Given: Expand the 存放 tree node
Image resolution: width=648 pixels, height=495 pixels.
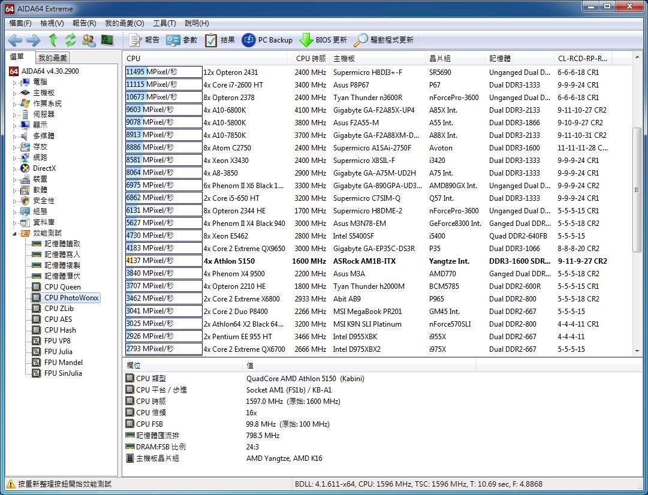Looking at the screenshot, I should coord(14,147).
